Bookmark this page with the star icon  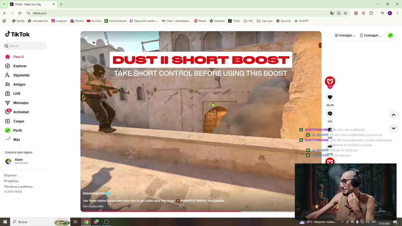[x=345, y=13]
